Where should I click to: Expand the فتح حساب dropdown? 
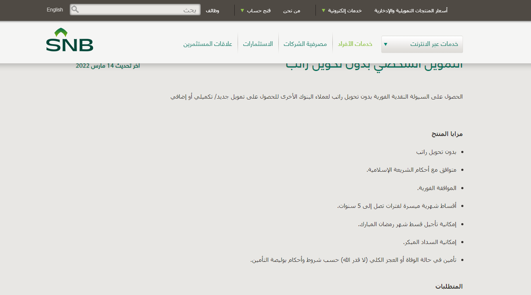(x=256, y=10)
